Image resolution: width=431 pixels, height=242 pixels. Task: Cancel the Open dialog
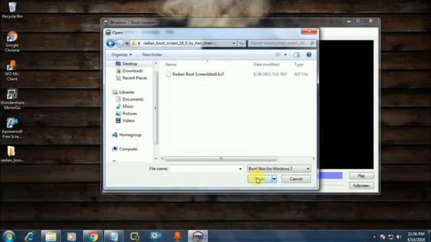[296, 179]
